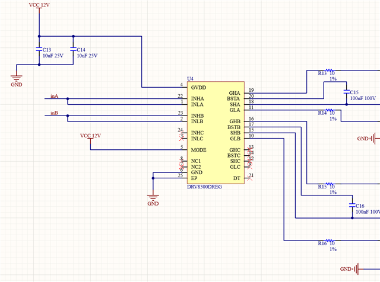Click the inA net label
Screen dimensions: 380x282
tap(54, 96)
